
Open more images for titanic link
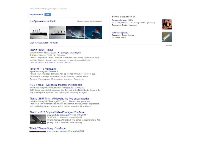[x=44, y=43]
